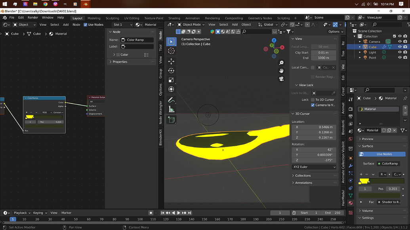
Task: Select the Rotate tool
Action: [171, 71]
